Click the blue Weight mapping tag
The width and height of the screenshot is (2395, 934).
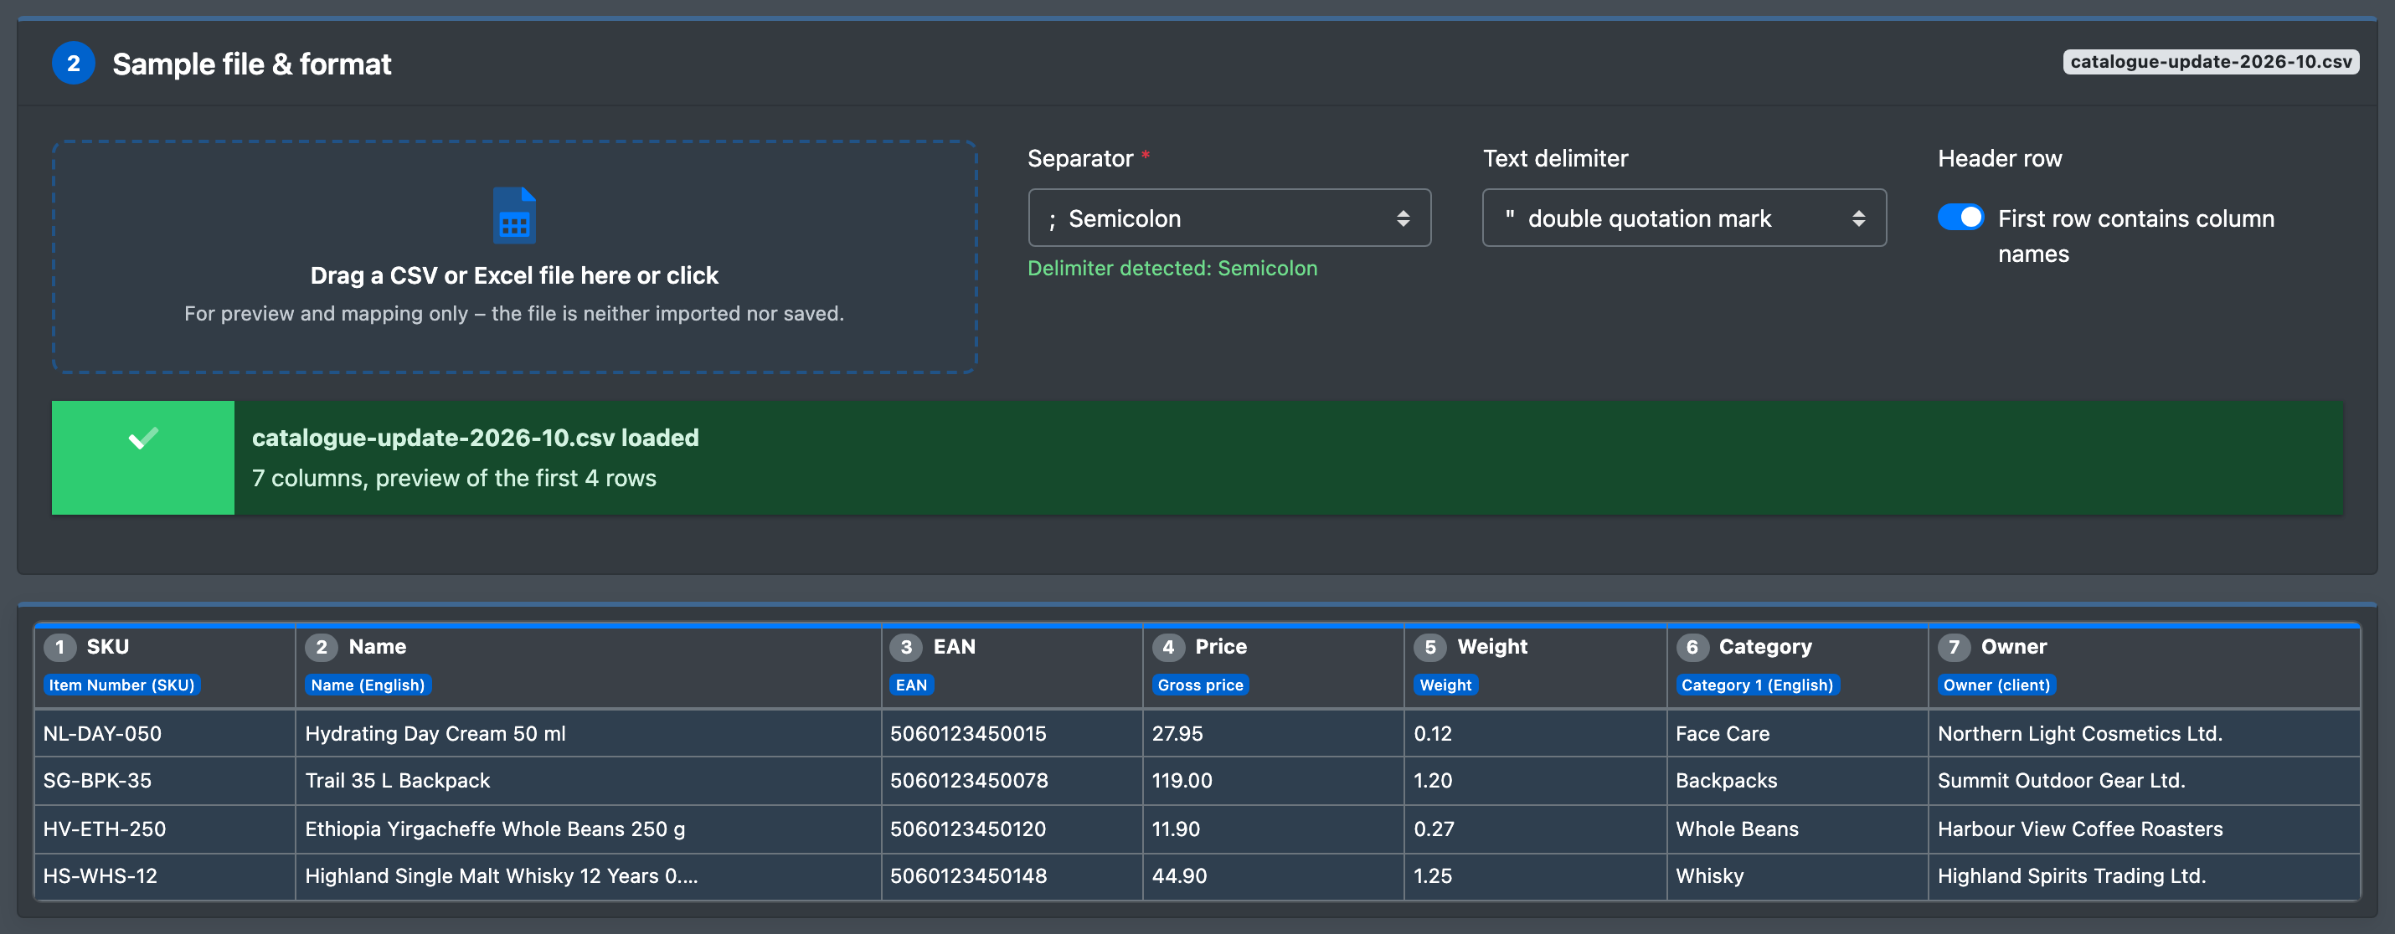(1445, 685)
